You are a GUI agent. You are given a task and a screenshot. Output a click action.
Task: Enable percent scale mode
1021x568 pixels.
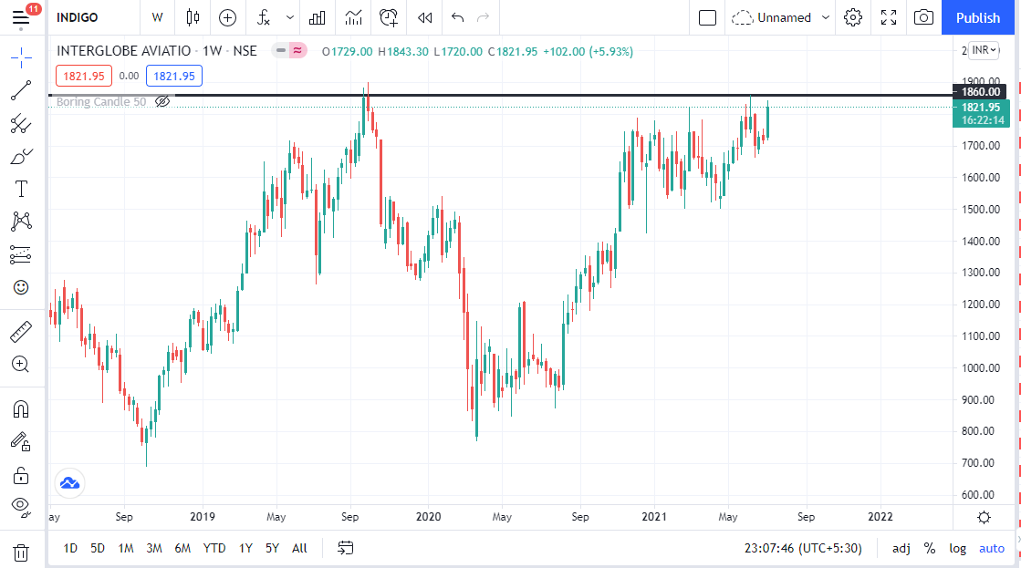click(930, 548)
